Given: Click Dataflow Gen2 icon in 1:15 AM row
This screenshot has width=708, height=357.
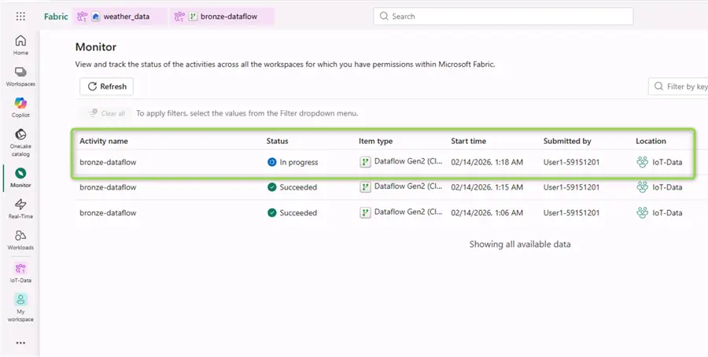Looking at the screenshot, I should coord(365,187).
